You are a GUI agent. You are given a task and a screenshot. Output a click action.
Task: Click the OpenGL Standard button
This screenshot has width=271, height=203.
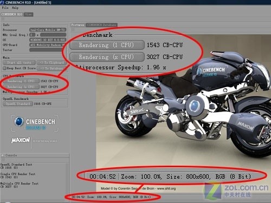[18, 104]
